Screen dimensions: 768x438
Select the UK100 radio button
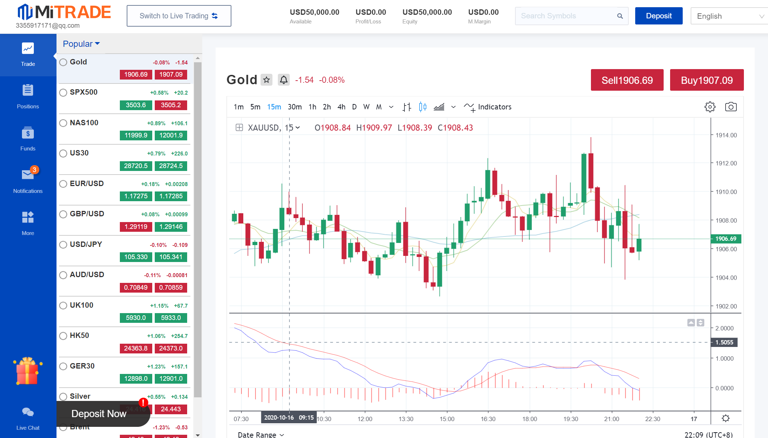coord(63,306)
